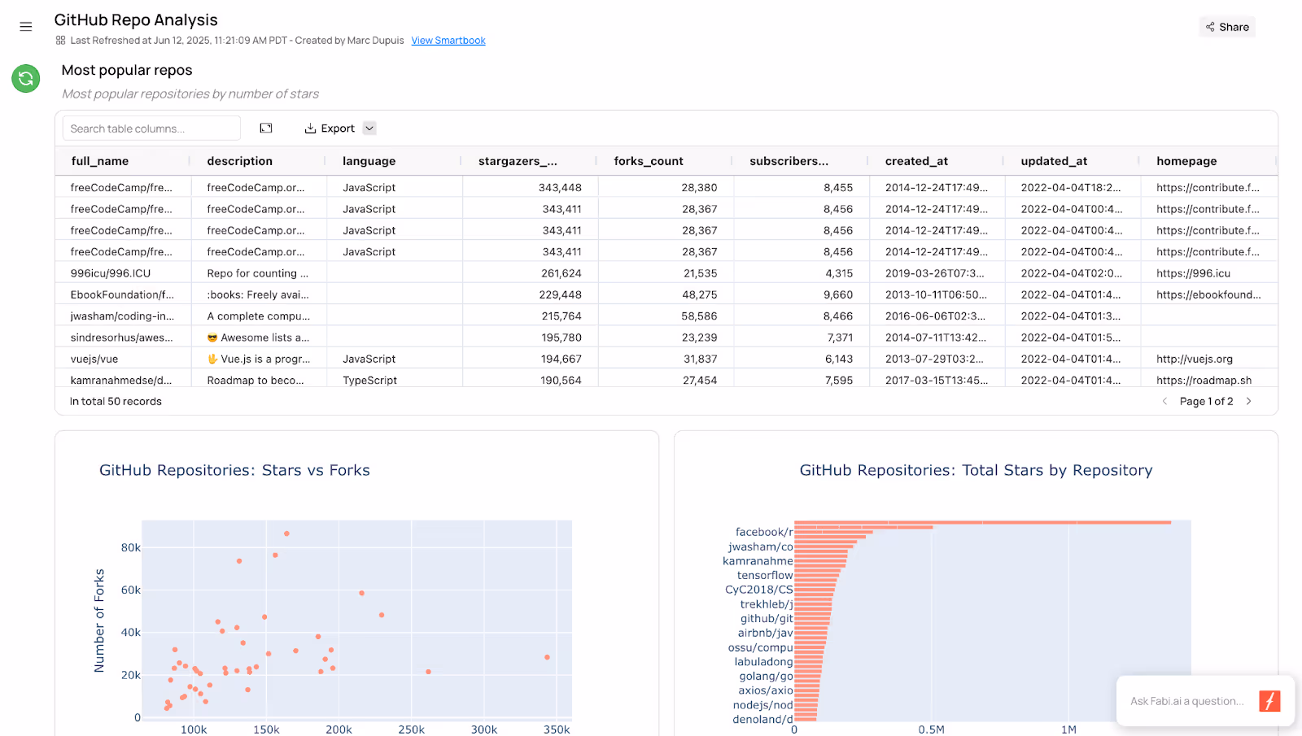Click the https://roadmap.sh homepage cell
The width and height of the screenshot is (1302, 736).
pos(1209,380)
